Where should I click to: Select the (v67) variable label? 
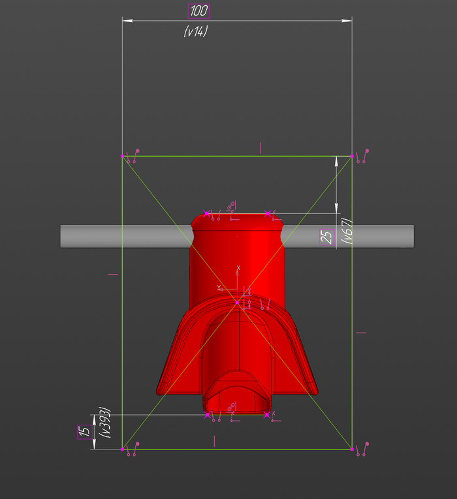pyautogui.click(x=348, y=231)
